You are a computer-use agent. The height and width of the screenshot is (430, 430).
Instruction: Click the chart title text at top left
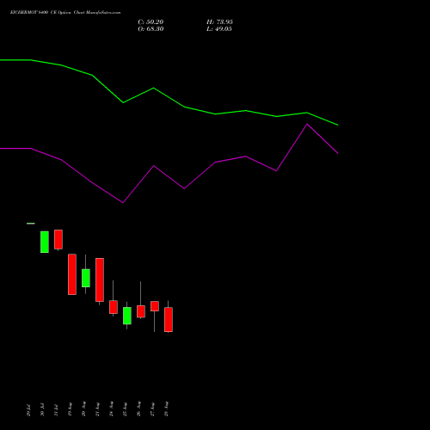(x=65, y=13)
